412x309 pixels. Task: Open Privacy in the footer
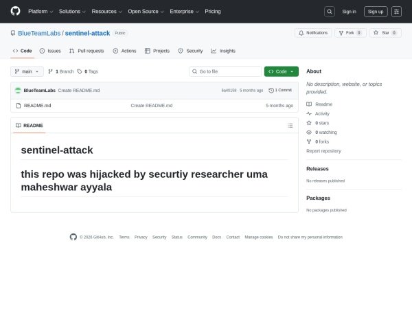(x=141, y=238)
